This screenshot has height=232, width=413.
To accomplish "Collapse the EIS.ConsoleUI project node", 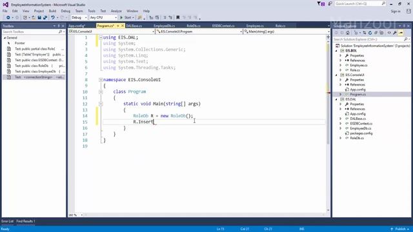I will click(x=336, y=75).
